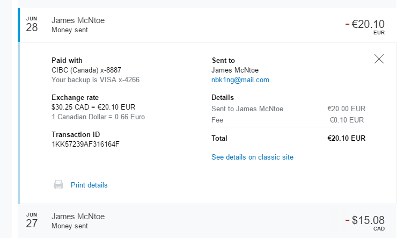Click the nbk1ng@mail.com email link
Viewport: 397px width, 238px height.
(240, 80)
